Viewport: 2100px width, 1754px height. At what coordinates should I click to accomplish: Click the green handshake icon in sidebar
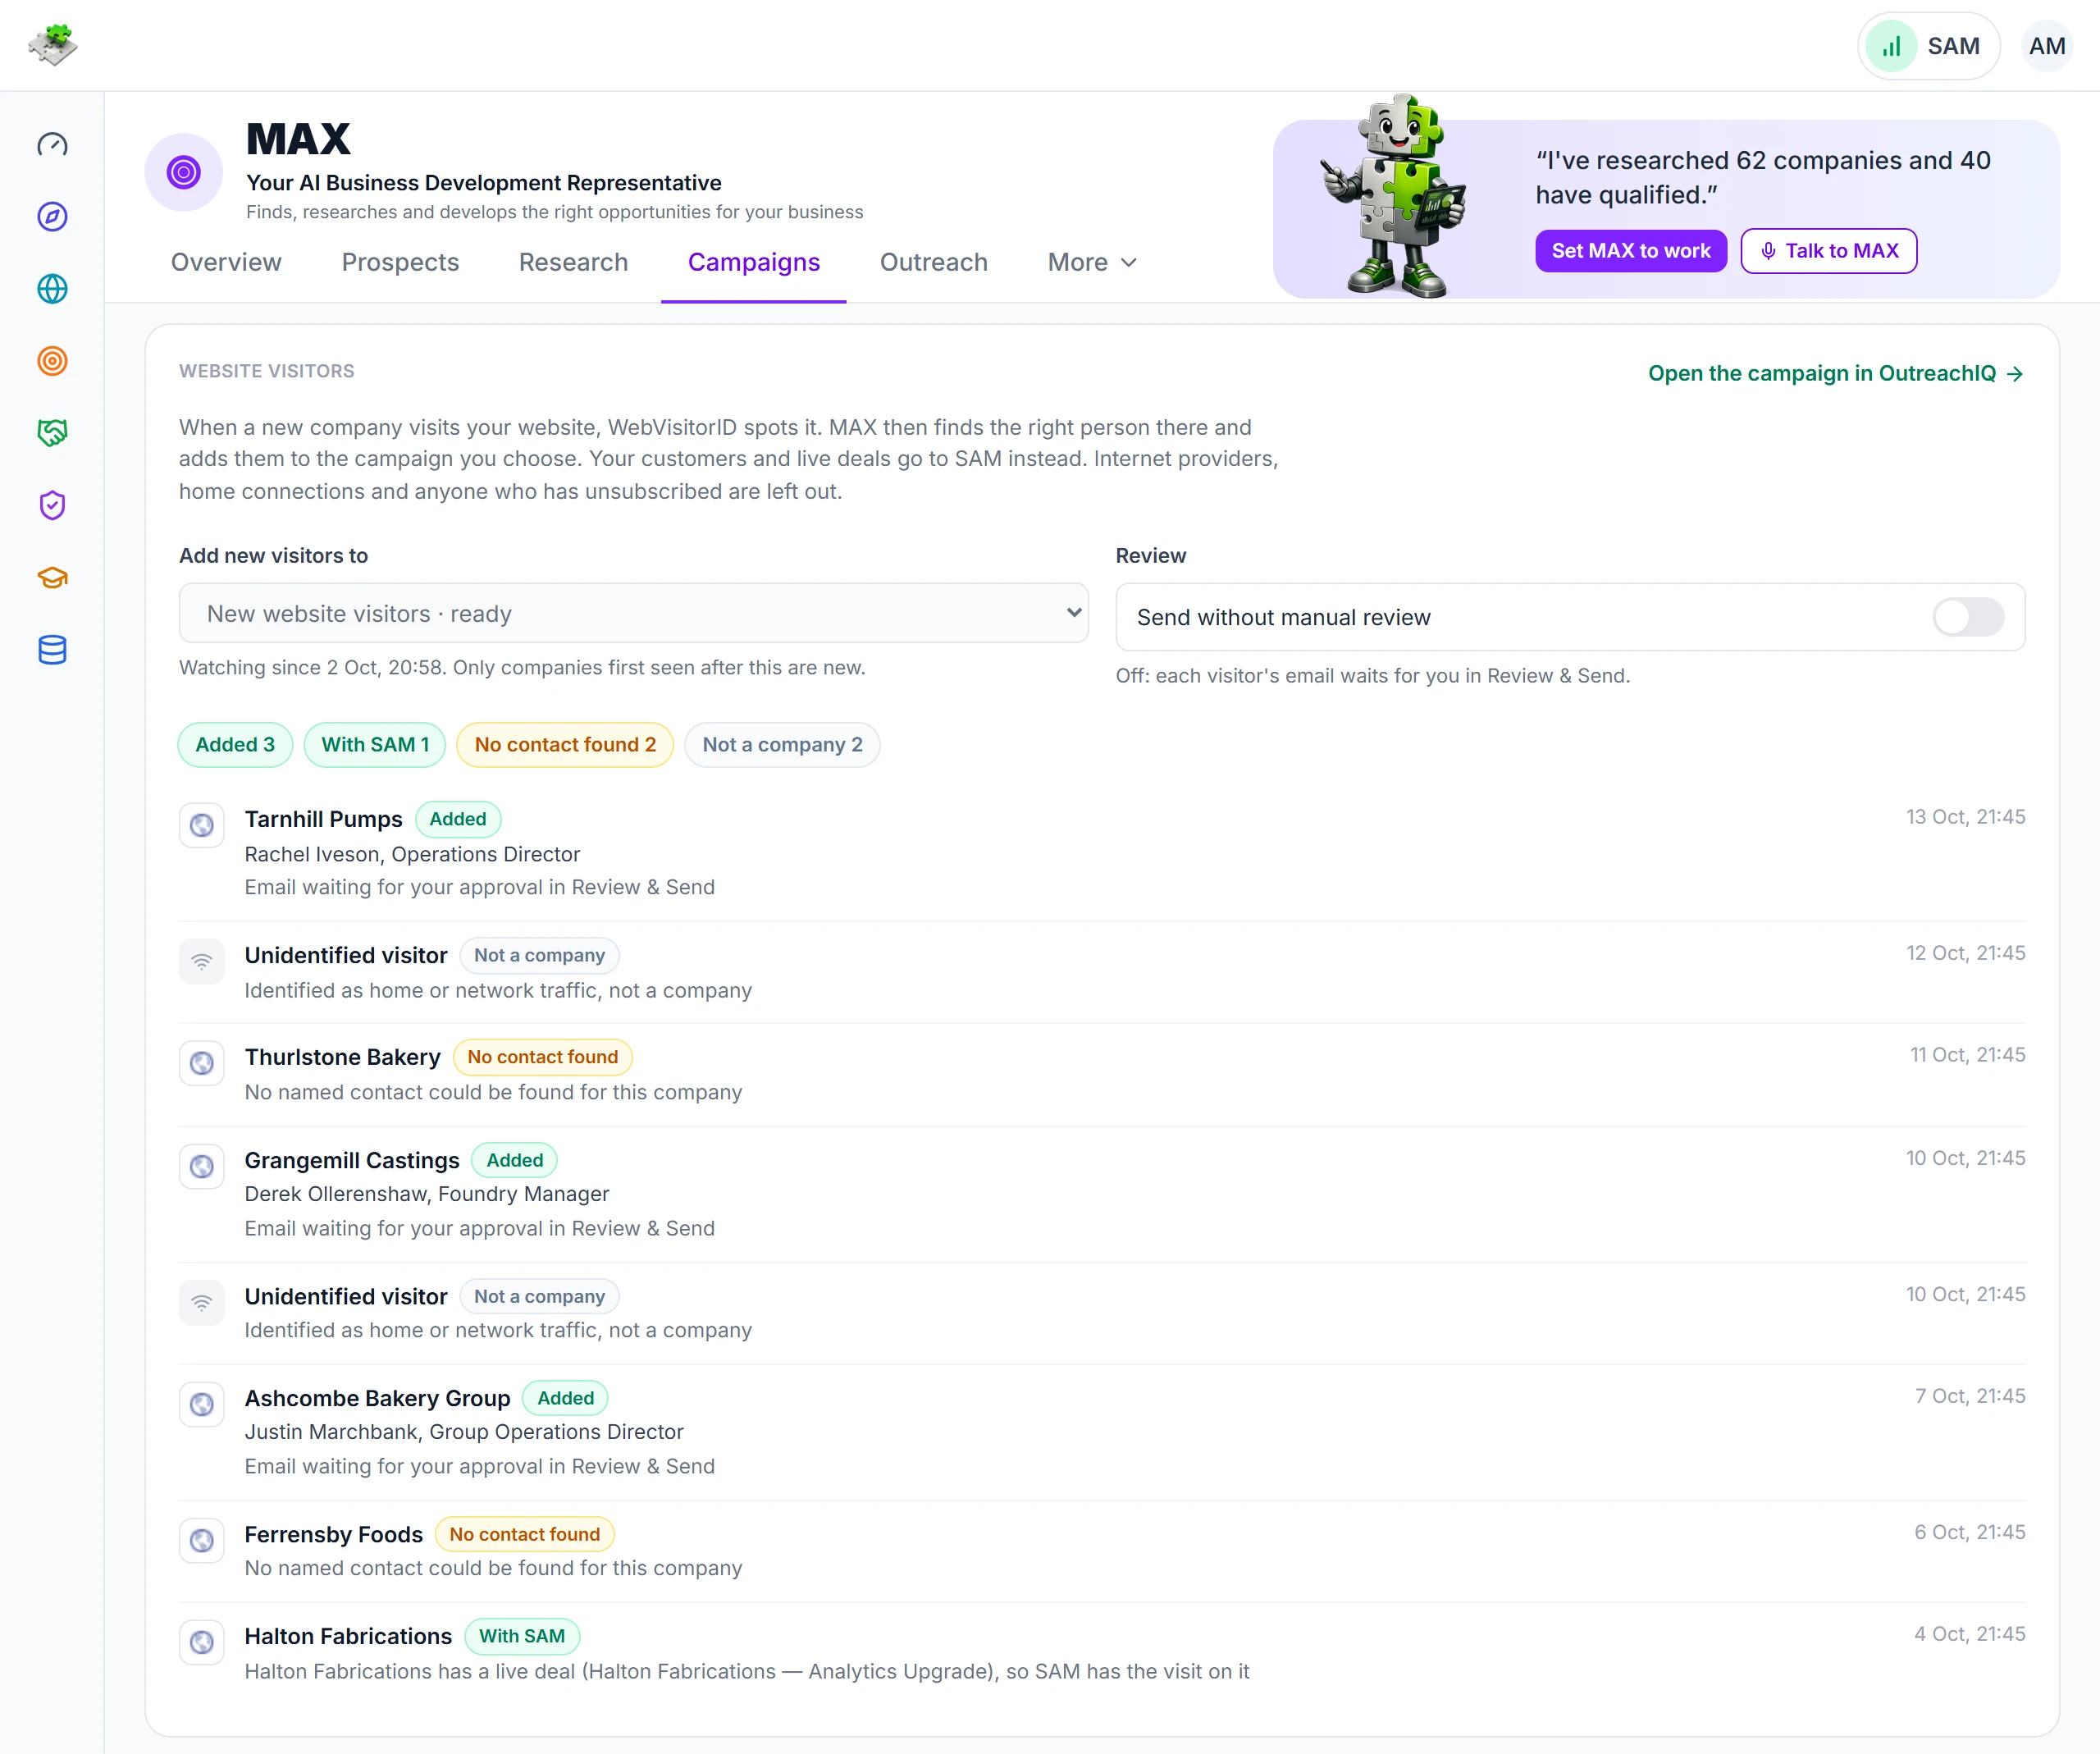(x=52, y=433)
